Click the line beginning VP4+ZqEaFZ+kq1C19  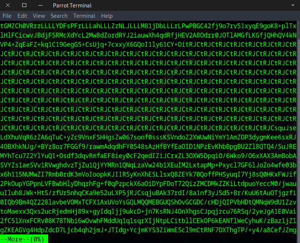point(148,45)
